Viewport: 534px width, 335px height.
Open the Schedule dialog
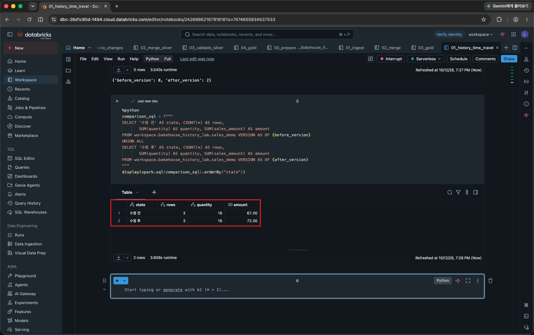tap(459, 59)
